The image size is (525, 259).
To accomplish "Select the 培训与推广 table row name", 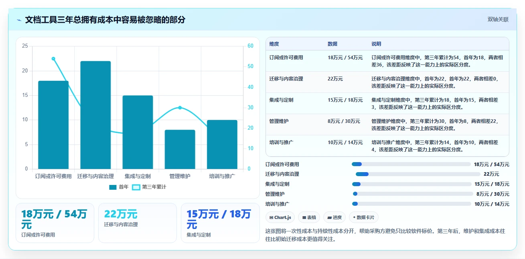I will coord(282,143).
